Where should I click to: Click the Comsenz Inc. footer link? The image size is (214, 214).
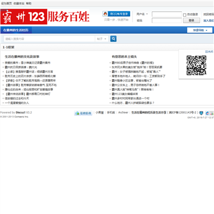[21, 117]
